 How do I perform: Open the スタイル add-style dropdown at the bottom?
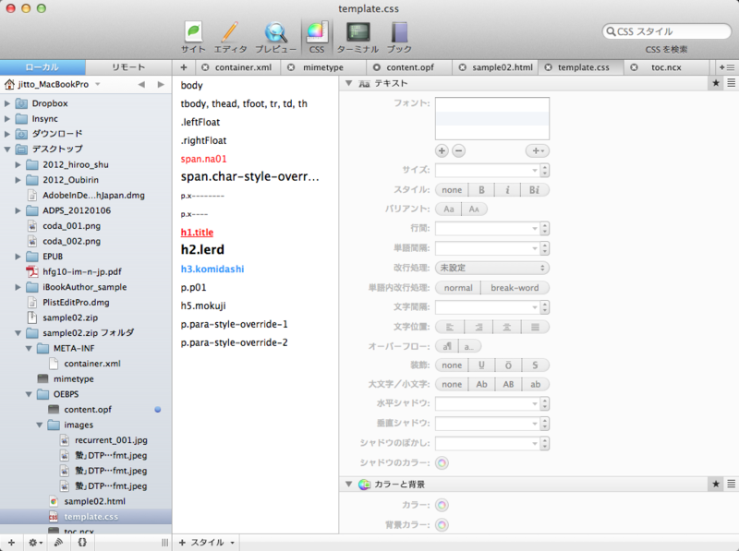click(206, 543)
